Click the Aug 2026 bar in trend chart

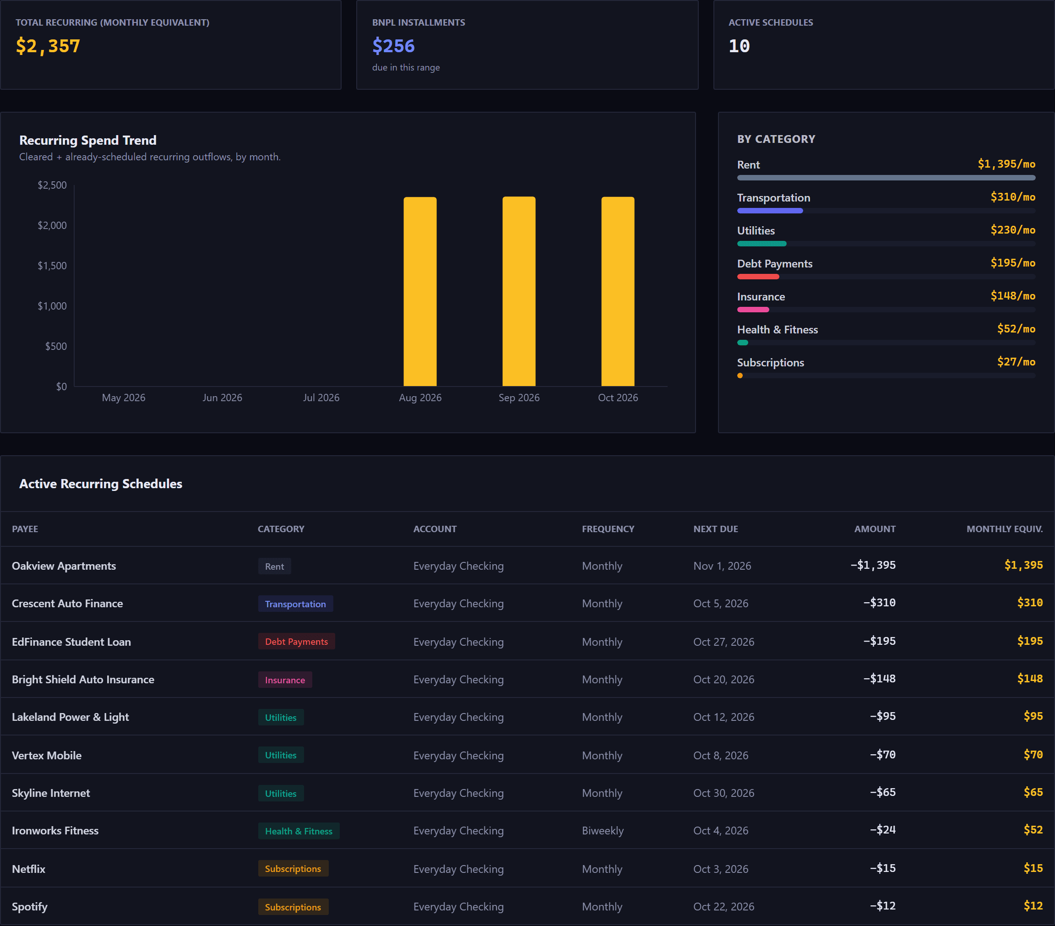pos(419,291)
